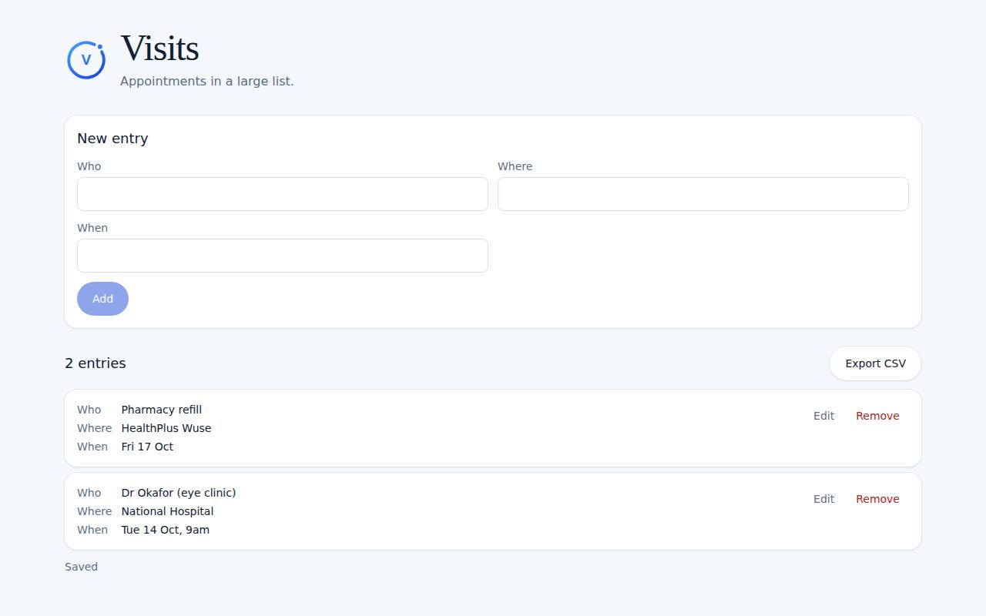Click the "National Hospital" location text
This screenshot has height=616, width=986.
tap(167, 511)
